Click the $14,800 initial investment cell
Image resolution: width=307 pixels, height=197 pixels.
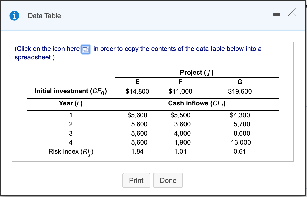[137, 91]
